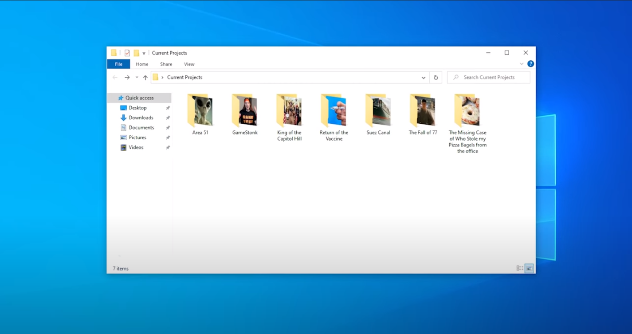Close the Current Projects window
The width and height of the screenshot is (632, 334).
tap(526, 53)
